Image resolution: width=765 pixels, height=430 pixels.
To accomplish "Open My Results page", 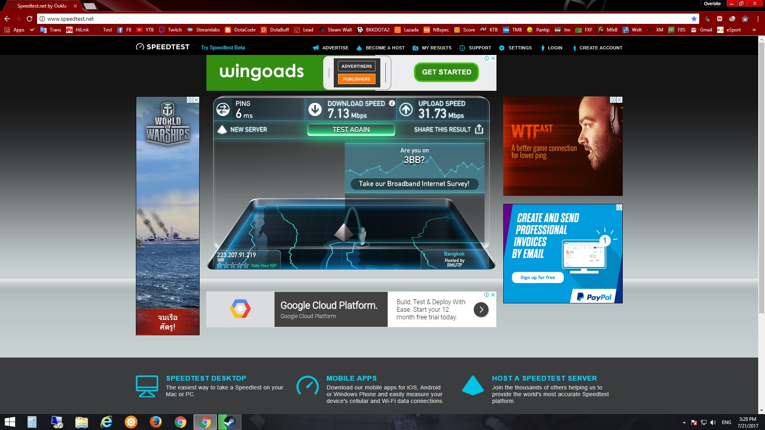I will click(x=432, y=48).
